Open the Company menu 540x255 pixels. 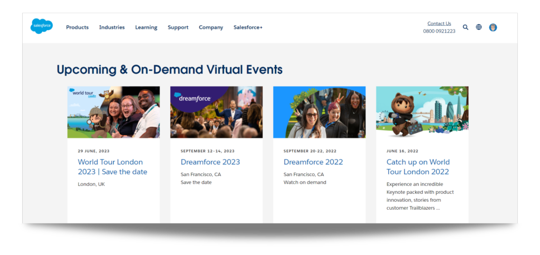(x=211, y=27)
